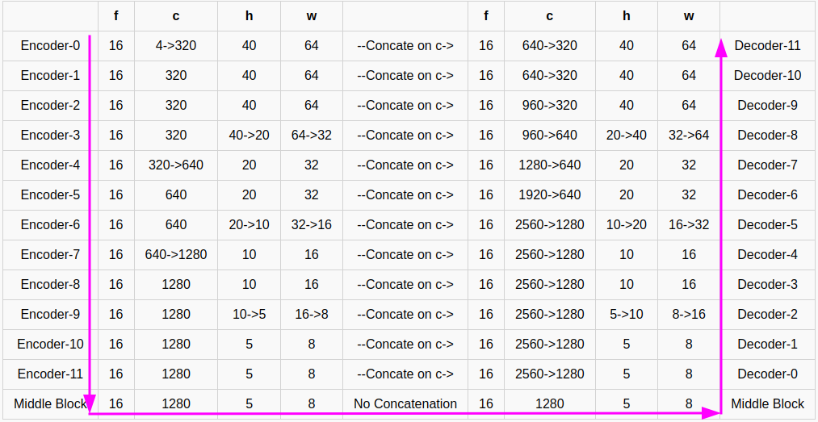Click the Encoder-0 row label

point(51,46)
